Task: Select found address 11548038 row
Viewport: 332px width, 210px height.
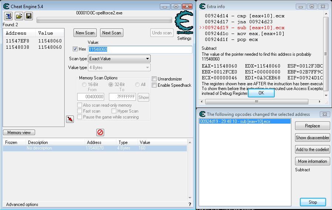Action: click(x=34, y=47)
